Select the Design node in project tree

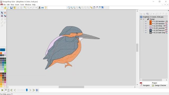point(152,19)
